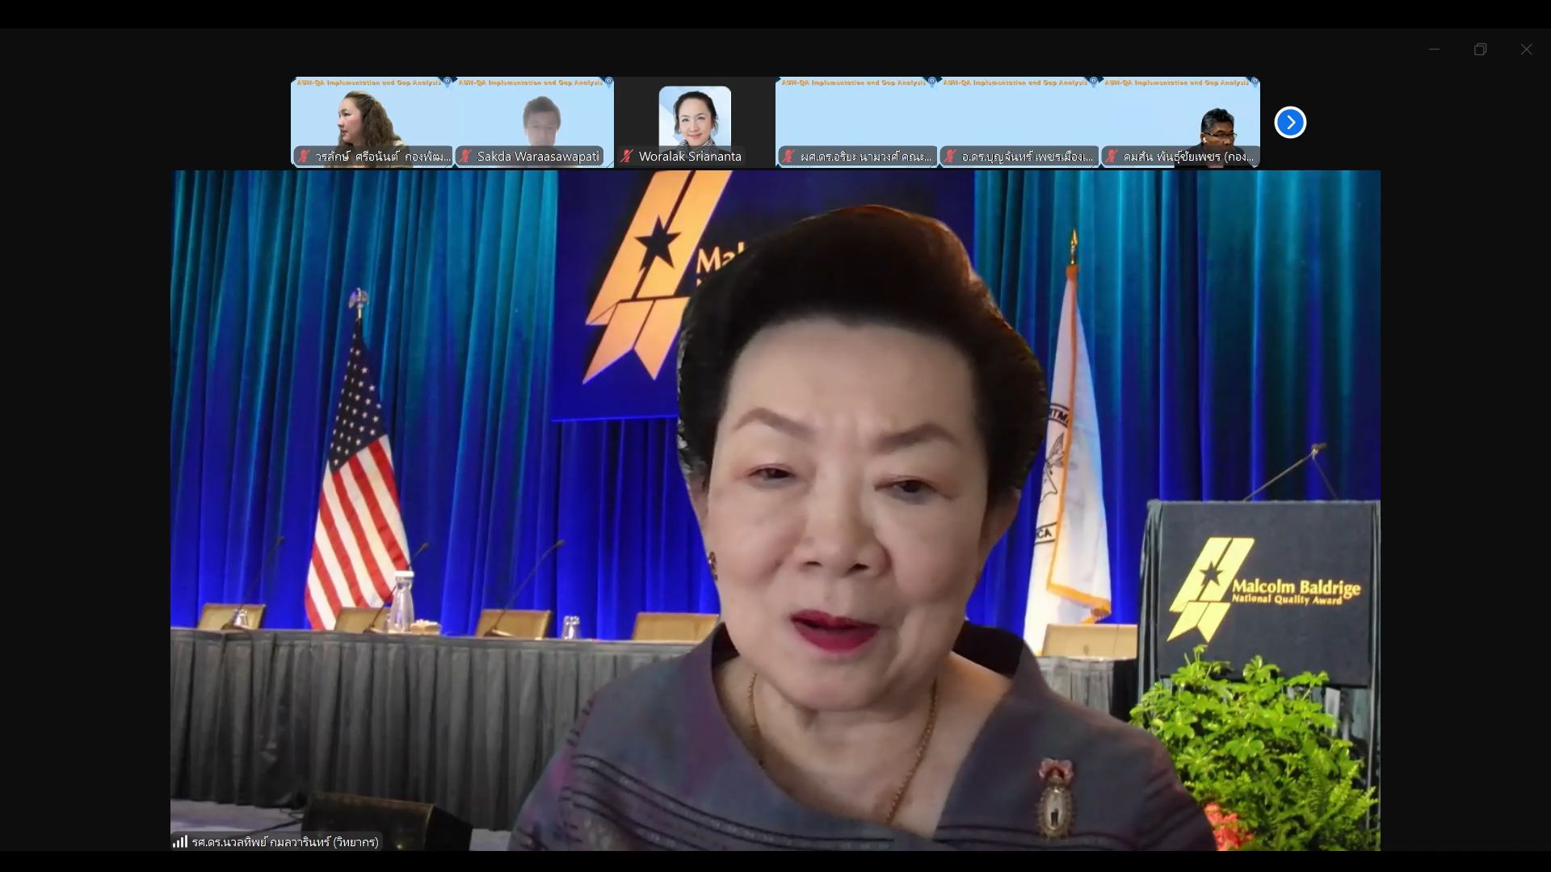
Task: Minimize the meeting window
Action: pyautogui.click(x=1434, y=49)
